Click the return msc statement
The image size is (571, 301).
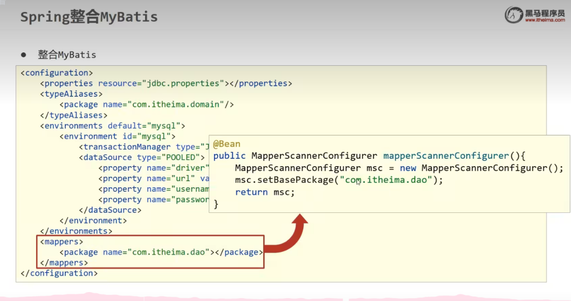tap(264, 192)
